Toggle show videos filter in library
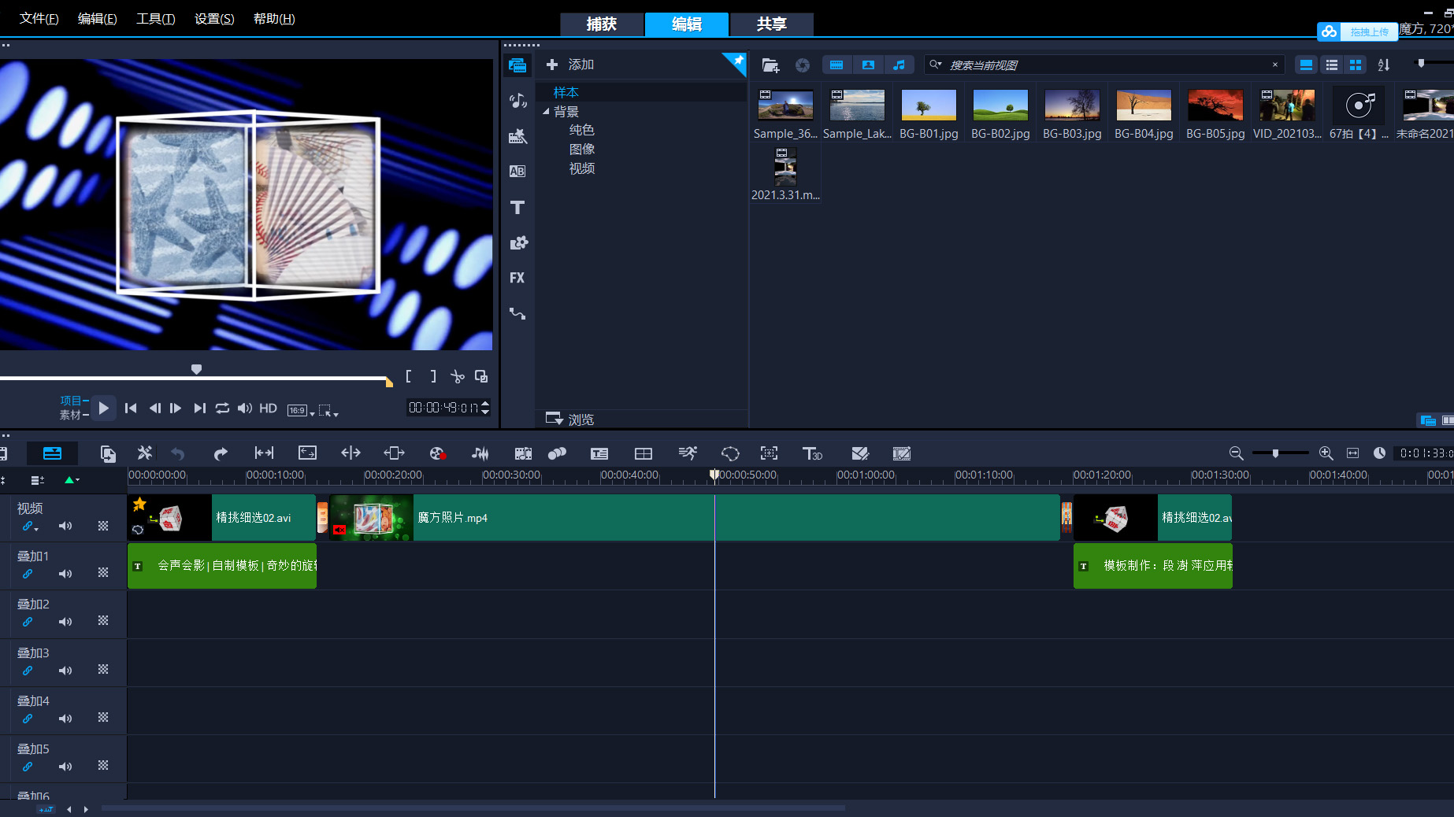Image resolution: width=1454 pixels, height=817 pixels. tap(836, 65)
